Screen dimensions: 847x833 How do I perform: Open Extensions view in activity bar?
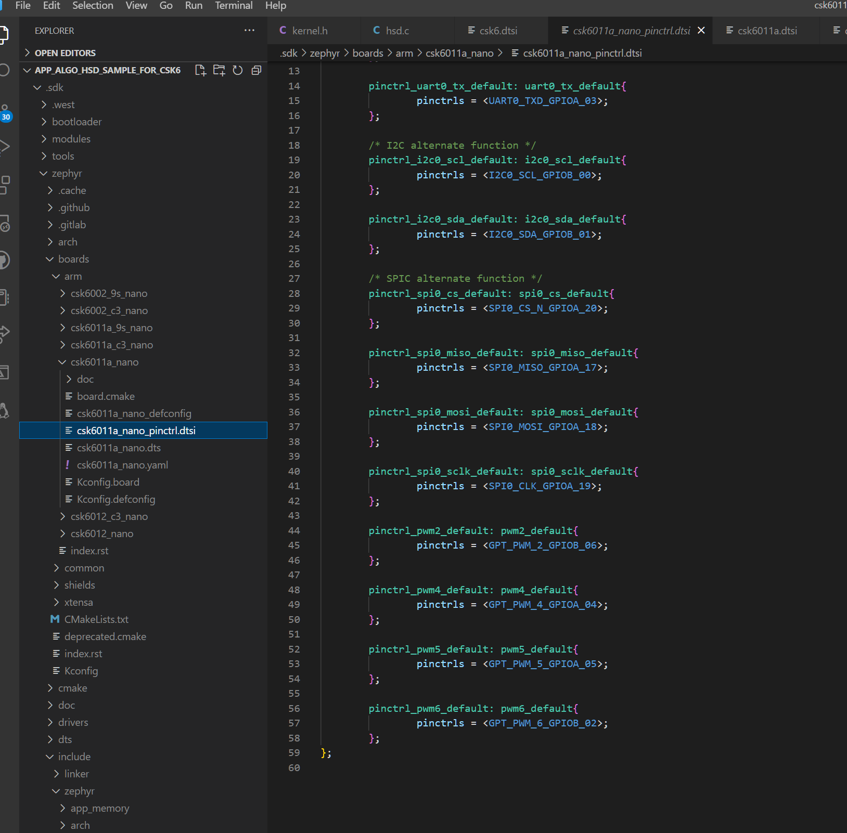(4, 185)
